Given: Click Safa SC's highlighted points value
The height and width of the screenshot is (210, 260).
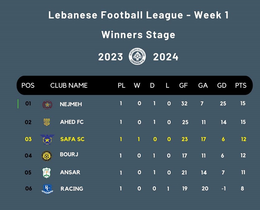Looking at the screenshot, I should (243, 139).
